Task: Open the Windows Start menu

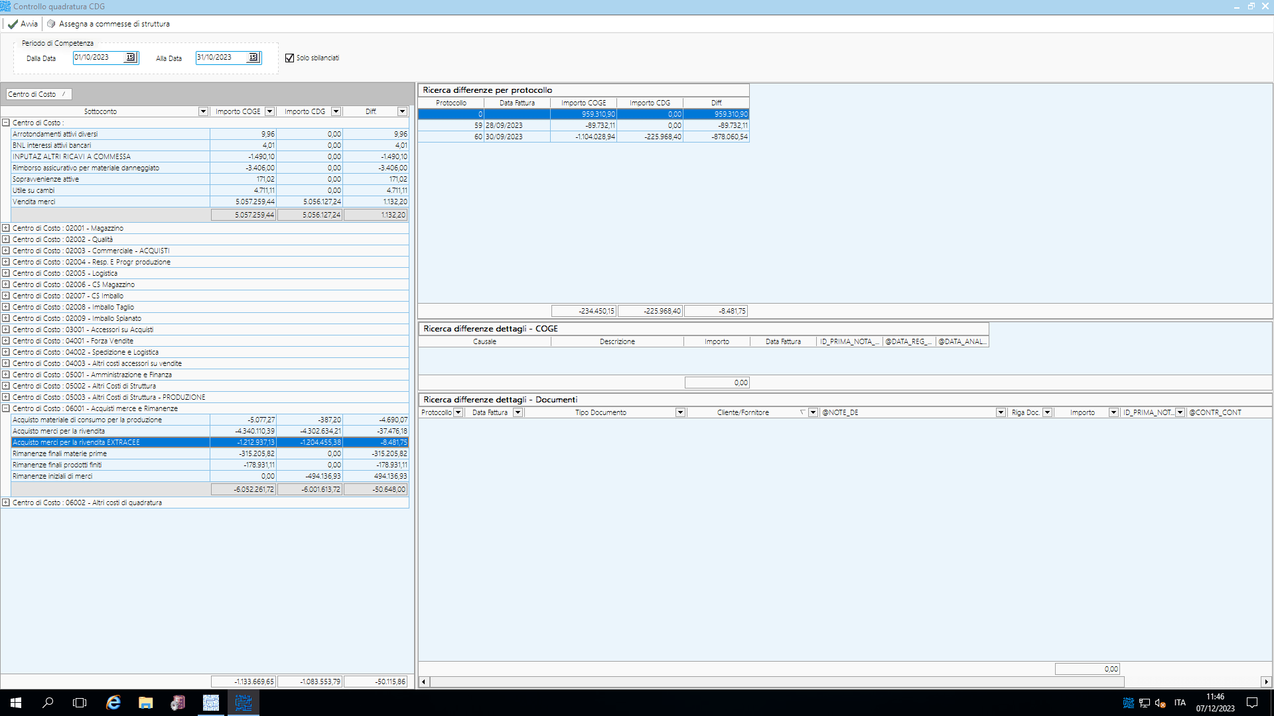Action: [x=16, y=703]
